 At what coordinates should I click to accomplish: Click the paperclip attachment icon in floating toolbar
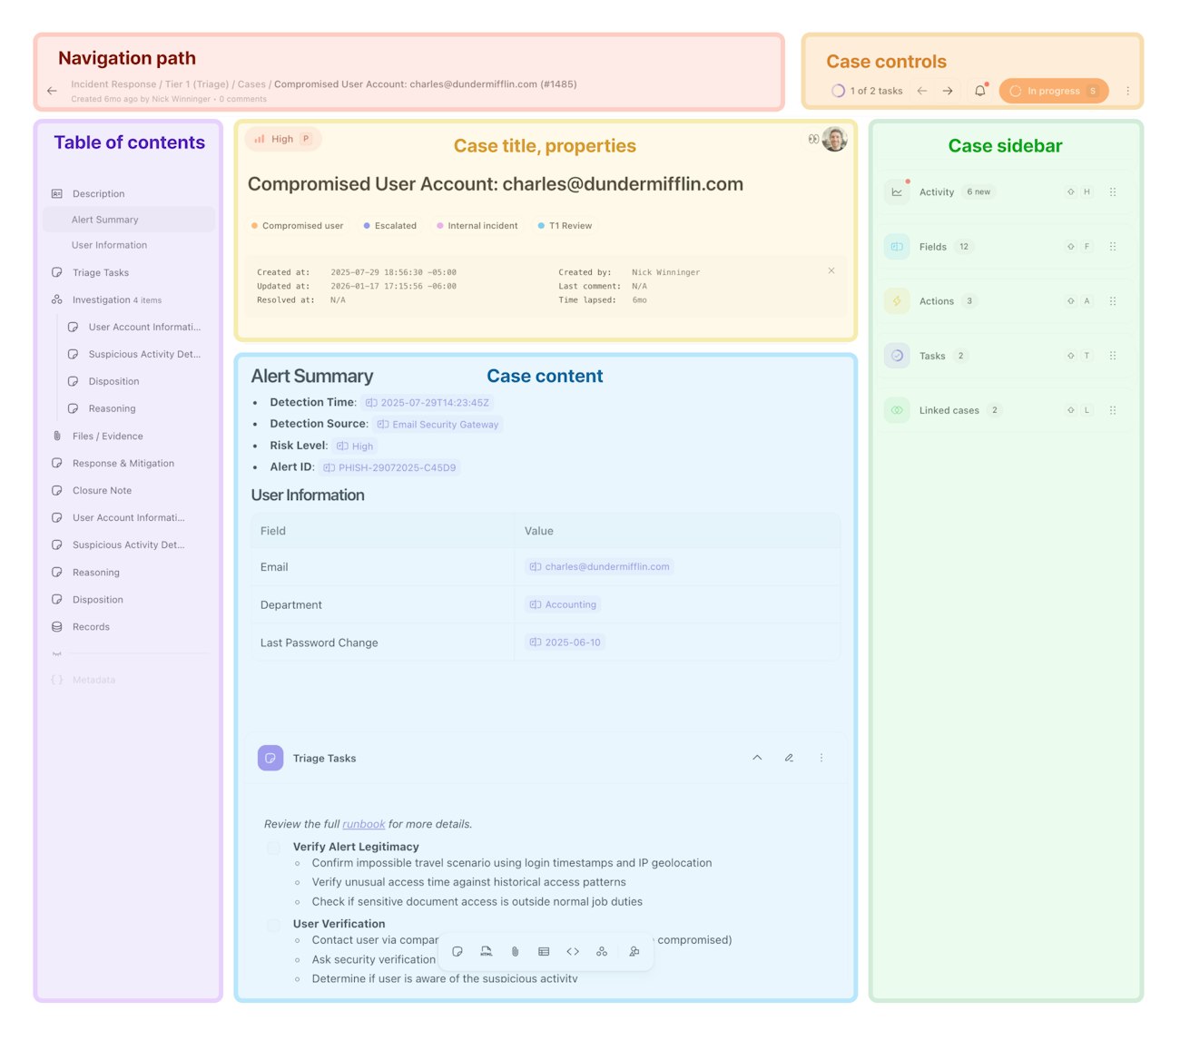click(515, 951)
